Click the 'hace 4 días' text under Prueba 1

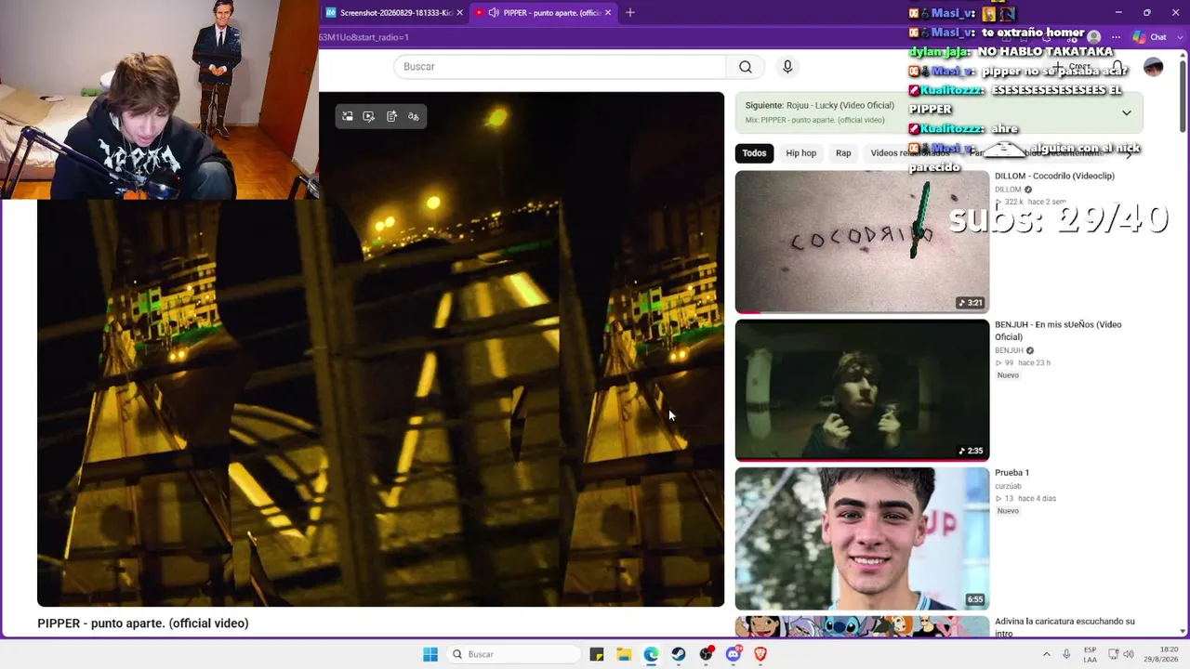point(1037,498)
